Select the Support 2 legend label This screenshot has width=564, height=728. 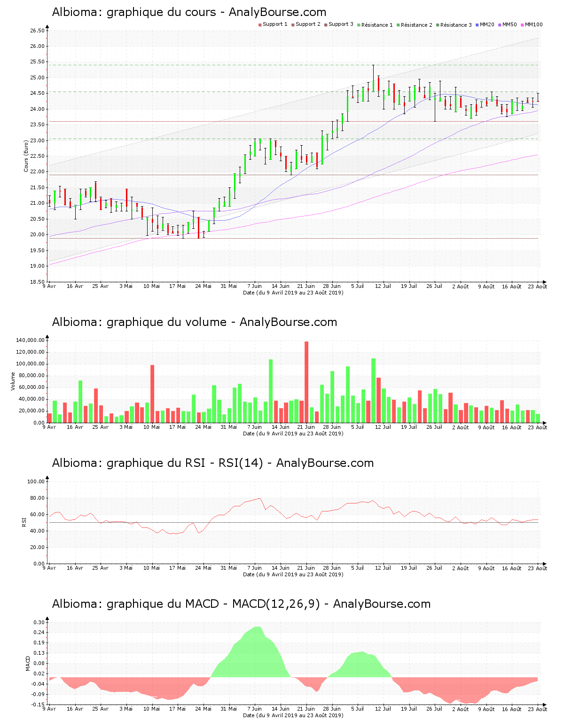point(308,24)
